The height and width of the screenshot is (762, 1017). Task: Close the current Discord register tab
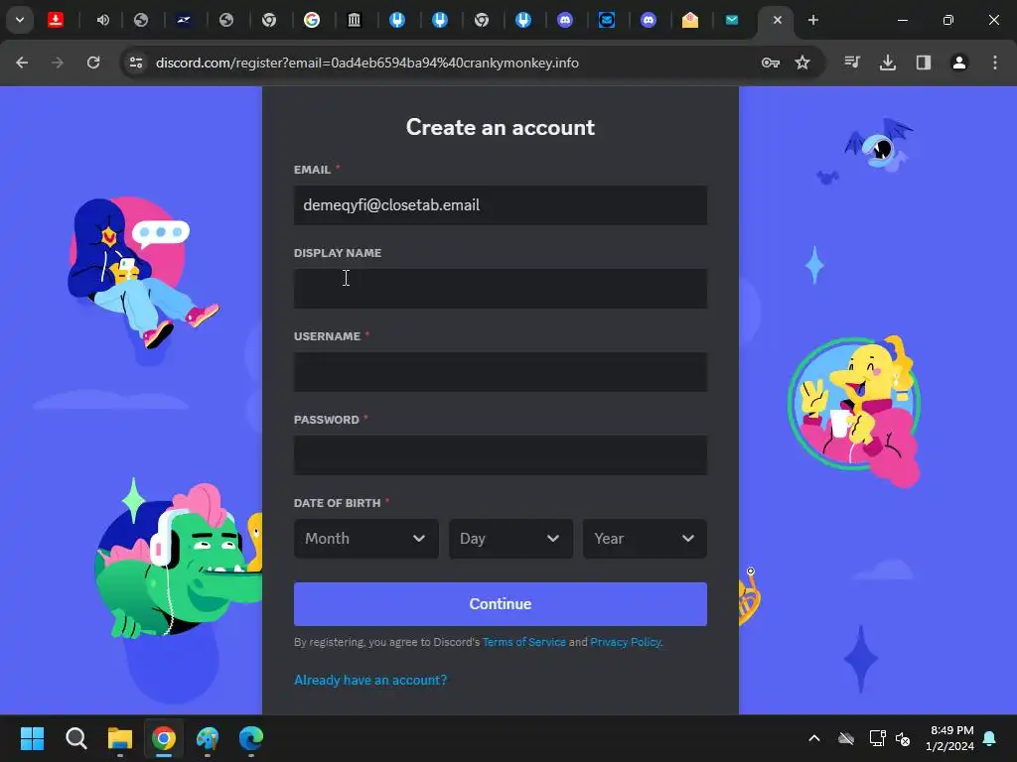777,20
